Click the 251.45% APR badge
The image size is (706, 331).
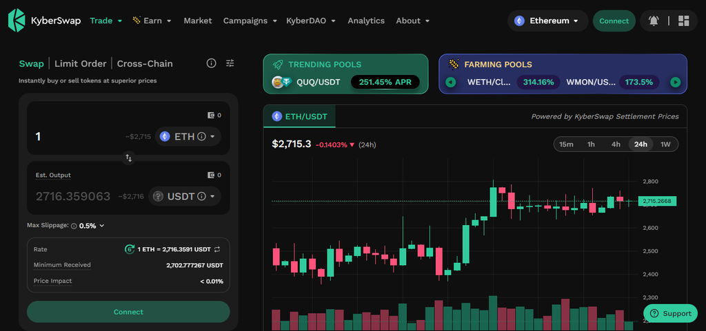coord(385,82)
